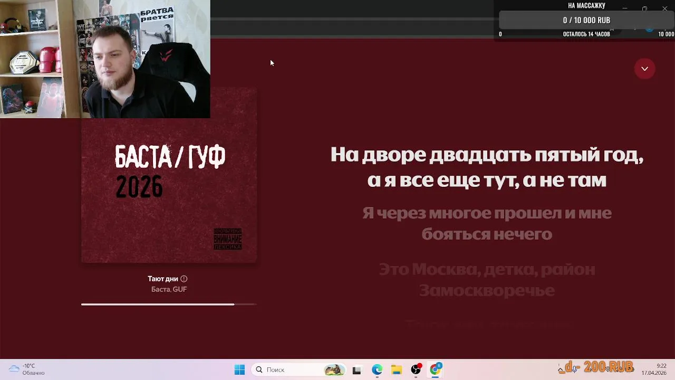Switch to Chrome in the taskbar
This screenshot has height=380, width=675.
(436, 370)
